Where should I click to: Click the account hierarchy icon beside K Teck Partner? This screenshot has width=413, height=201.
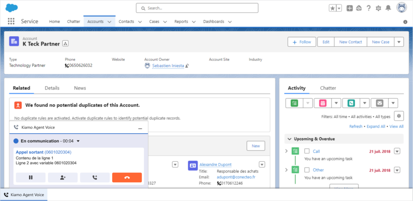click(66, 44)
